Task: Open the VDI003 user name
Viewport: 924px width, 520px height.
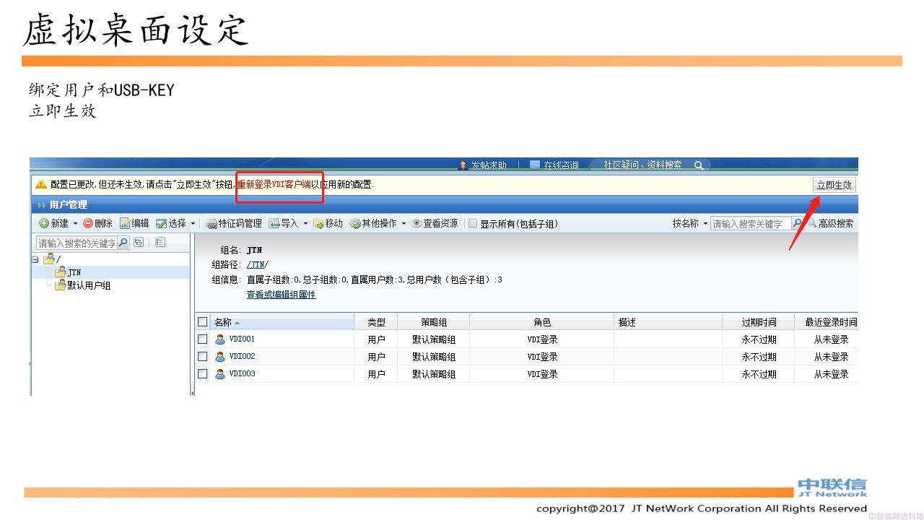Action: 242,373
